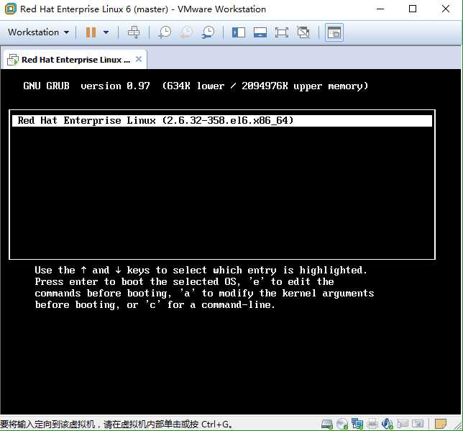
Task: Minimize the VMware Workstation window
Action: click(x=380, y=9)
